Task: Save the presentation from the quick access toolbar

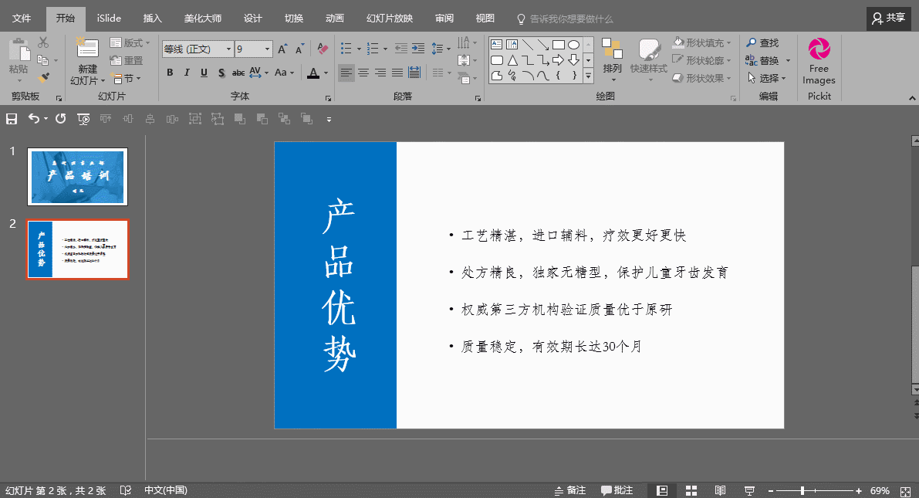Action: 12,119
